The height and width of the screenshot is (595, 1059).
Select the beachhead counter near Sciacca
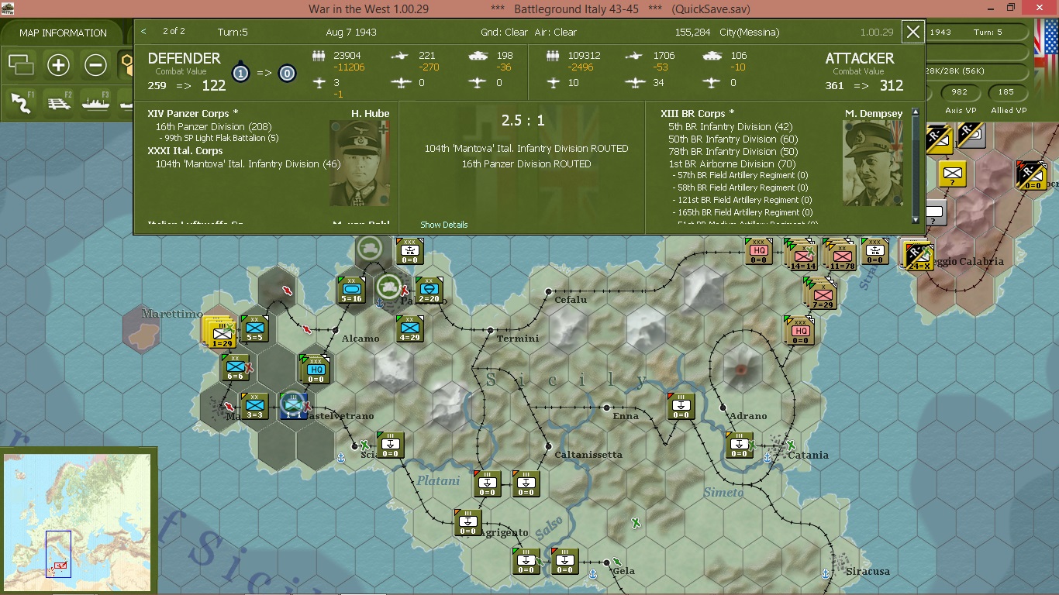tap(390, 445)
